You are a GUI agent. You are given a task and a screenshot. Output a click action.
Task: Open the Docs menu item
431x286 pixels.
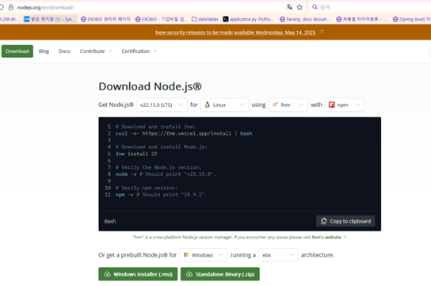click(x=64, y=51)
